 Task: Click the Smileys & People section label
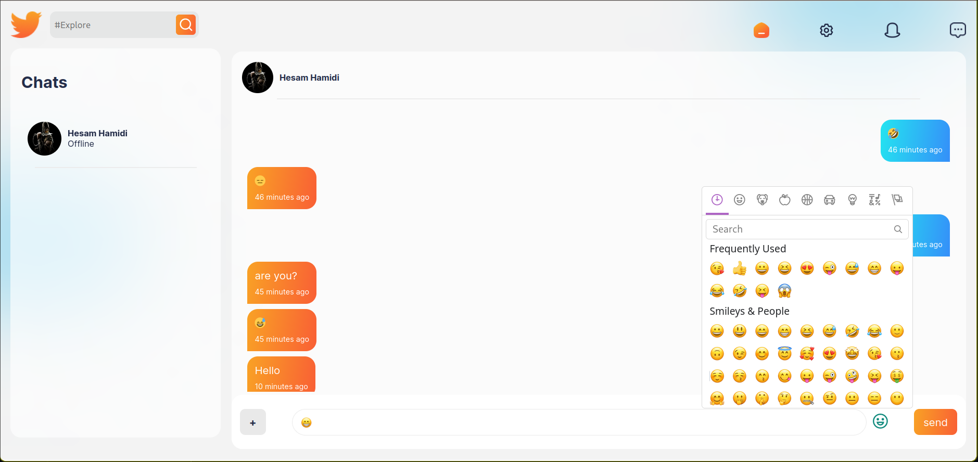point(750,311)
